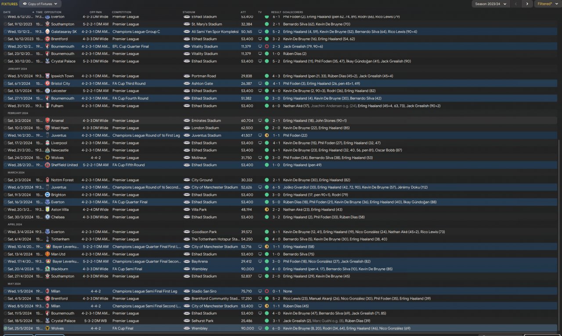Click the Fulham club badge
The width and height of the screenshot is (562, 336).
point(47,106)
